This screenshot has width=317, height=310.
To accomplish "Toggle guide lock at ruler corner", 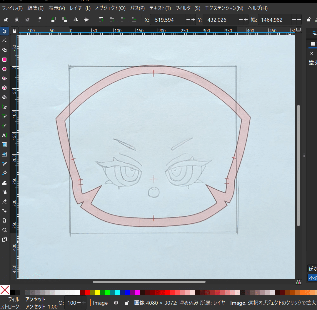I will 14,31.
